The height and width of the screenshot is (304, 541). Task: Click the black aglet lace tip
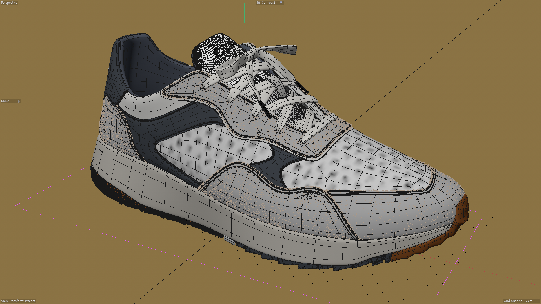[264, 109]
